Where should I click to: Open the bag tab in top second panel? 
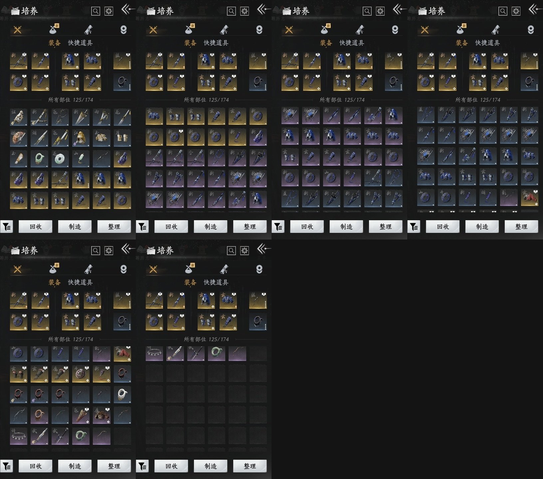pos(190,29)
